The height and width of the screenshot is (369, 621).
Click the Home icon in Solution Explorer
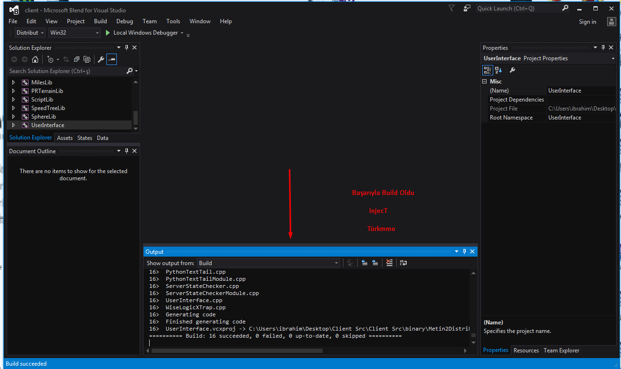point(35,59)
